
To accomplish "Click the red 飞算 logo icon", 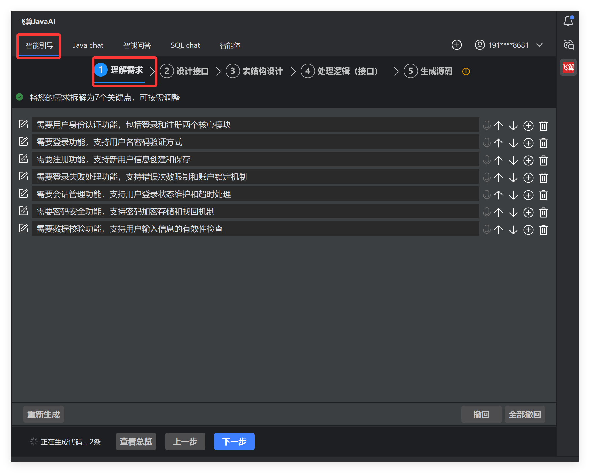I will coord(568,68).
